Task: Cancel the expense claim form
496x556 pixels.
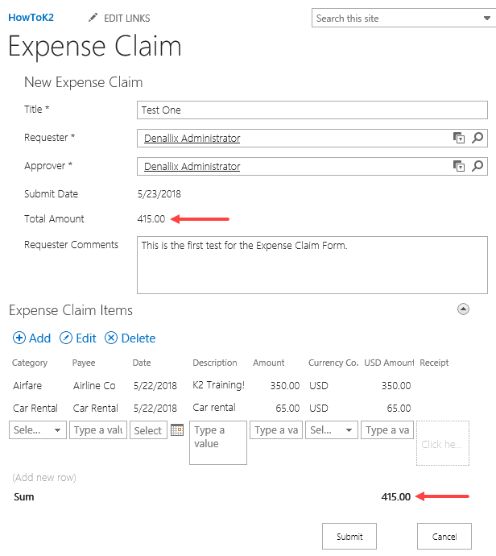Action: tap(444, 536)
